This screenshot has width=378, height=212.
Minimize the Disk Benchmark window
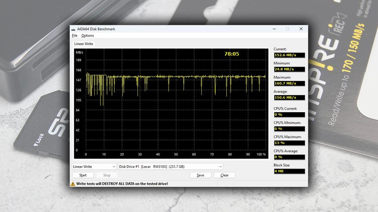tap(274, 29)
